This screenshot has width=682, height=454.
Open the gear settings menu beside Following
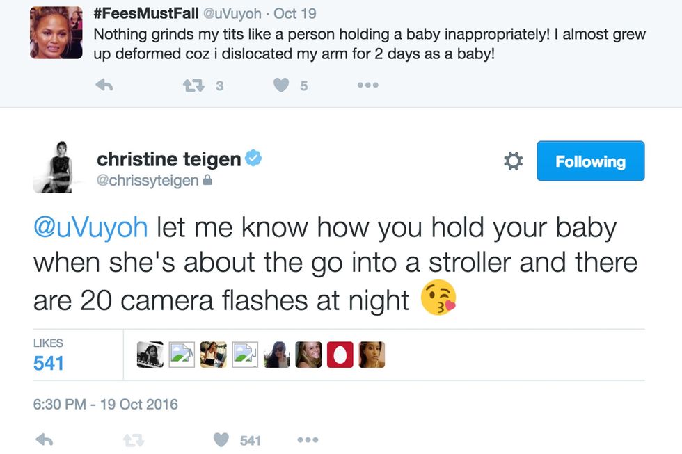pyautogui.click(x=513, y=161)
